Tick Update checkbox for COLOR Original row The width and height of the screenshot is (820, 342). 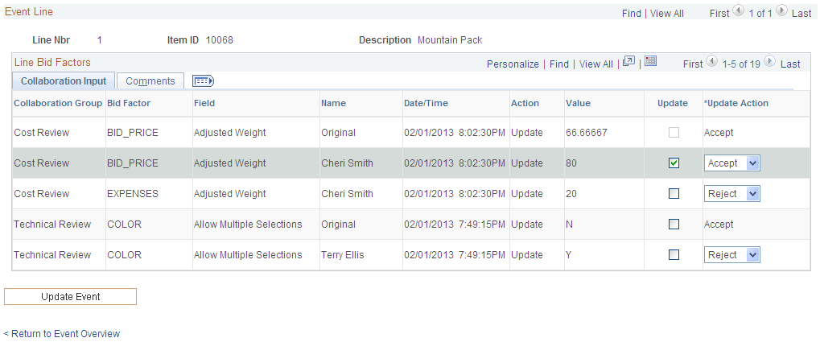(674, 225)
